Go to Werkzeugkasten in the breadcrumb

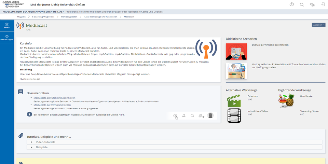pos(69,17)
